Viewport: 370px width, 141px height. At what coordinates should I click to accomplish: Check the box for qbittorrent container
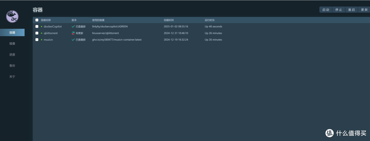coord(37,33)
